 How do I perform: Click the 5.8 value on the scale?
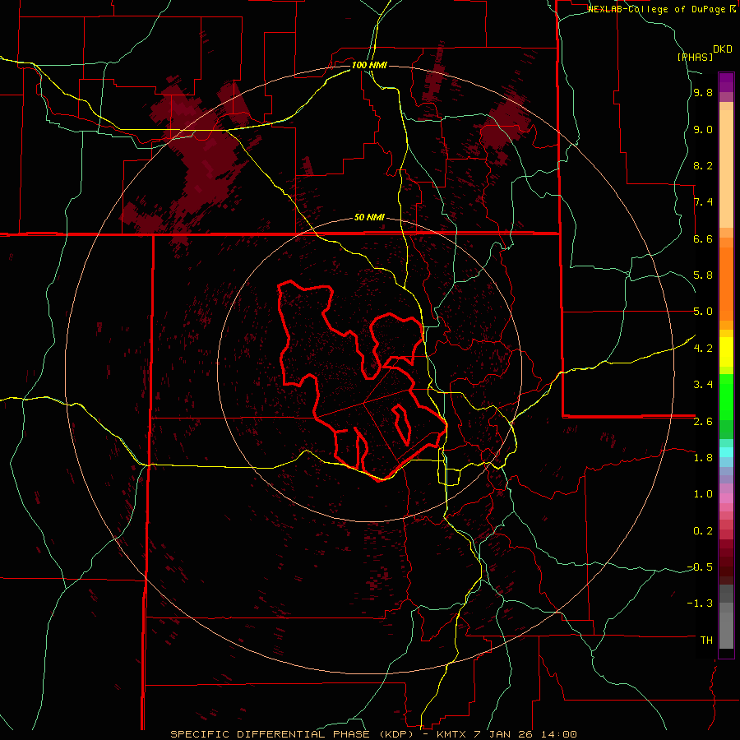703,275
